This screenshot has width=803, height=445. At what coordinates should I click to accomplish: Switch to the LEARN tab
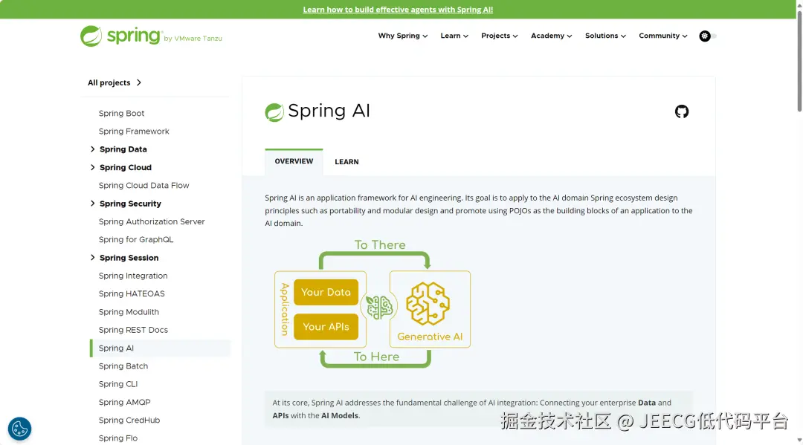(x=346, y=162)
